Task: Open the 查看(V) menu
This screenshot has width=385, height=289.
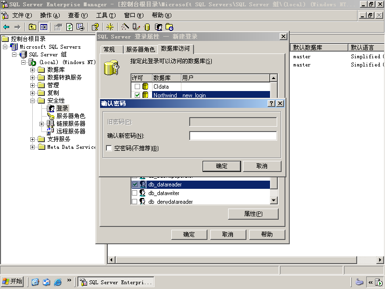Action: click(x=78, y=15)
